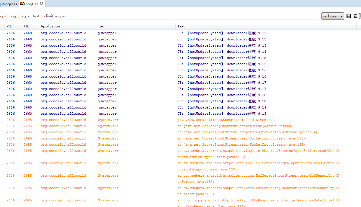Save the selected log to file
Screen dimensions: 361x207
(x=349, y=16)
